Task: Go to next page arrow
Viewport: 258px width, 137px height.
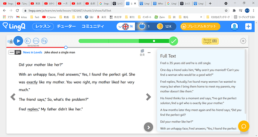Action: click(148, 97)
